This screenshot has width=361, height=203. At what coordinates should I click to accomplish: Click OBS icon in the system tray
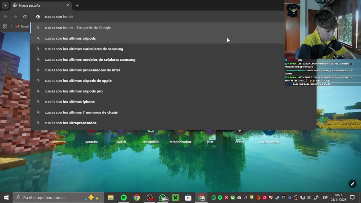pyautogui.click(x=296, y=198)
